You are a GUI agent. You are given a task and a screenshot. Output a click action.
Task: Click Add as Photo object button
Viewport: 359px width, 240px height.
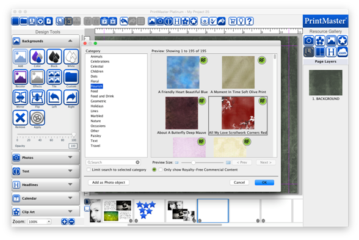tap(109, 183)
